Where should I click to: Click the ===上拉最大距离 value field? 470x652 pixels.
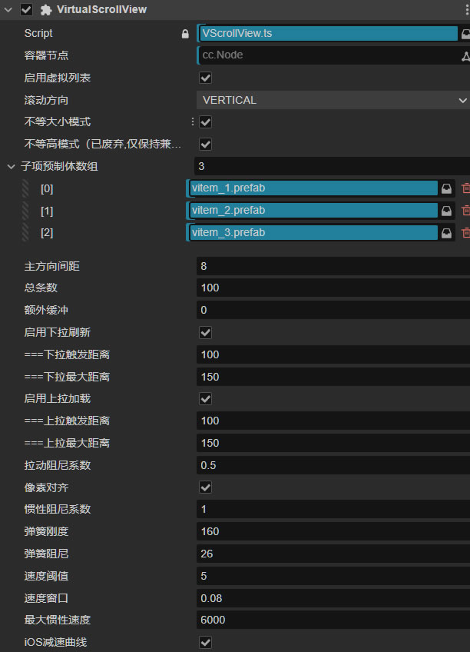333,443
